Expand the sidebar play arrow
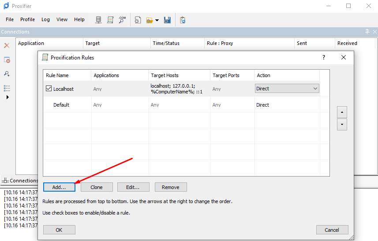Screen dimensions: 378x241 click(x=7, y=97)
